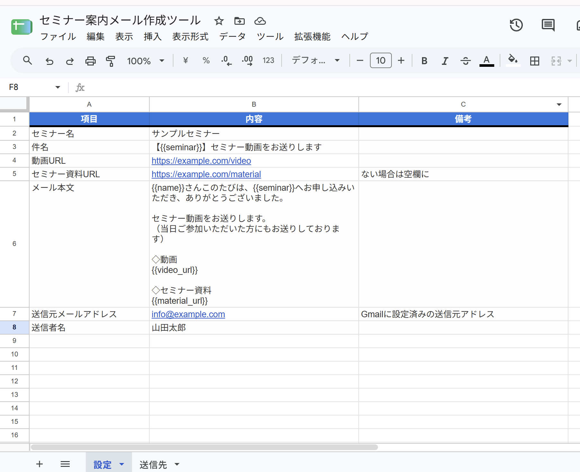This screenshot has width=580, height=472.
Task: Search the menus with magnifier icon
Action: coord(28,60)
